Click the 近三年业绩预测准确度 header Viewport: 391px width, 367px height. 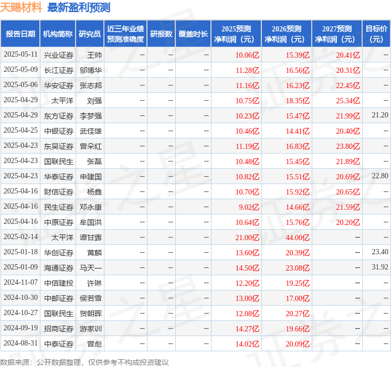pos(125,34)
